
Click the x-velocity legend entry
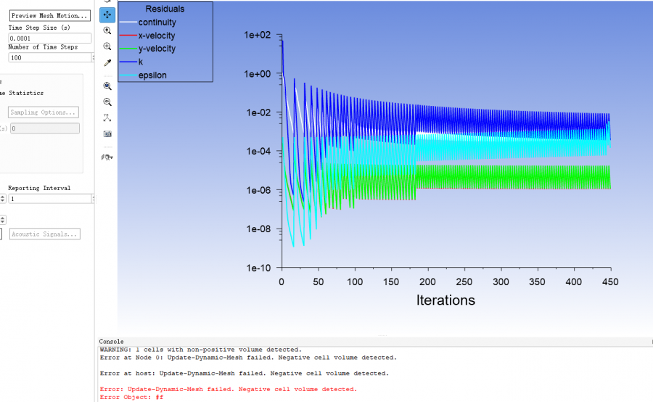click(x=147, y=36)
